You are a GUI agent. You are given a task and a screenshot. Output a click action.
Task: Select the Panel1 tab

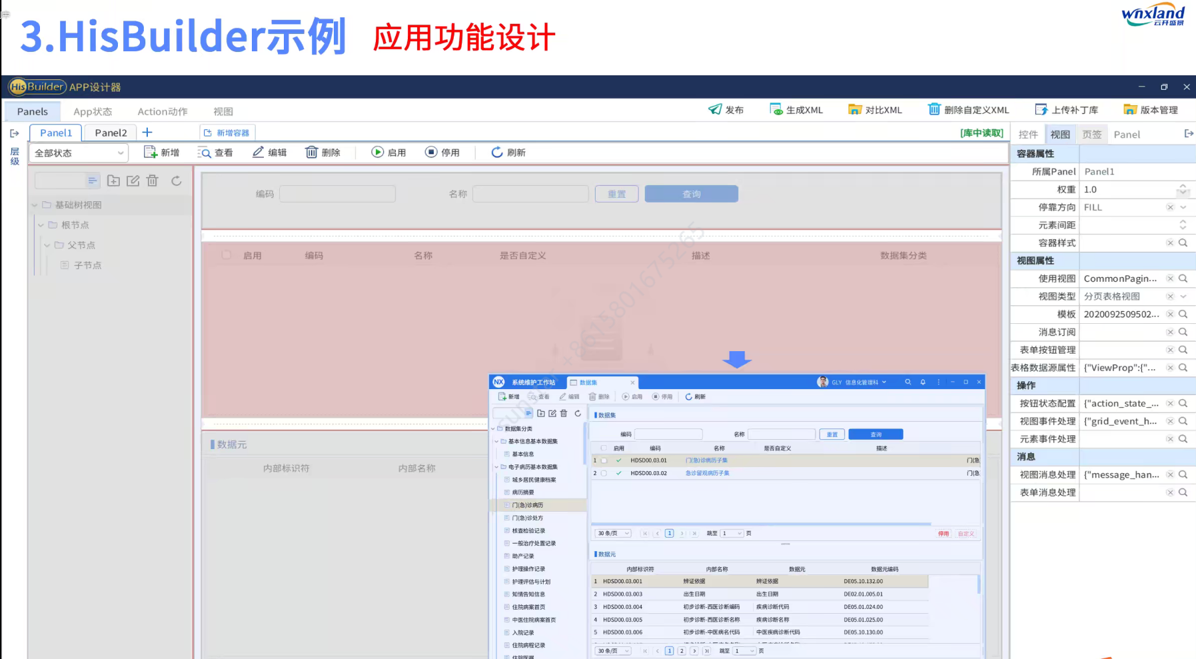[x=56, y=133]
